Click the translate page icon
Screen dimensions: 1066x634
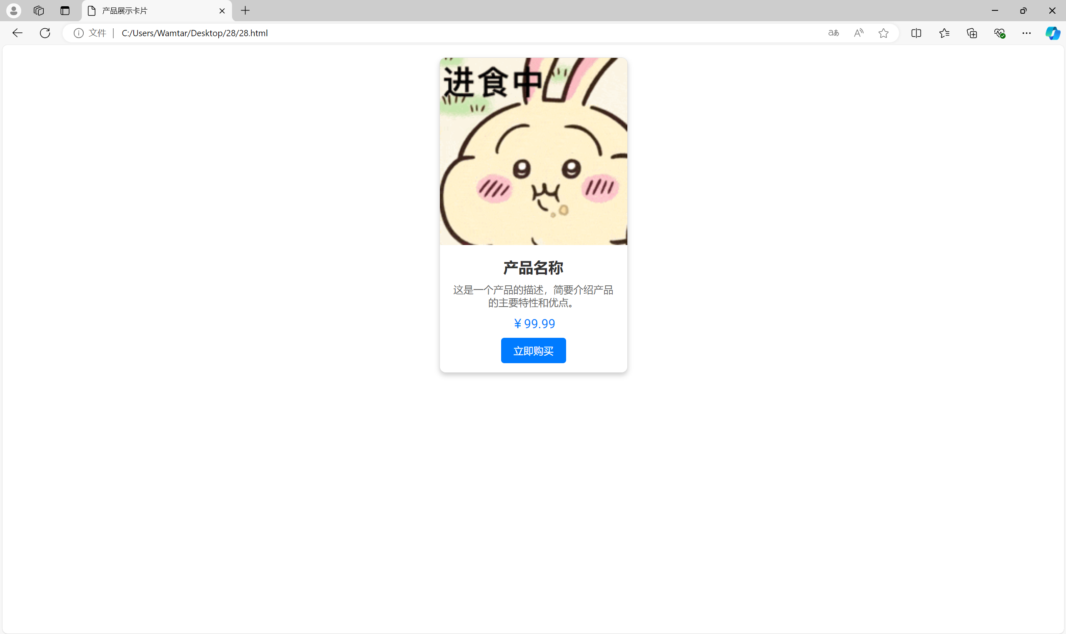point(833,33)
